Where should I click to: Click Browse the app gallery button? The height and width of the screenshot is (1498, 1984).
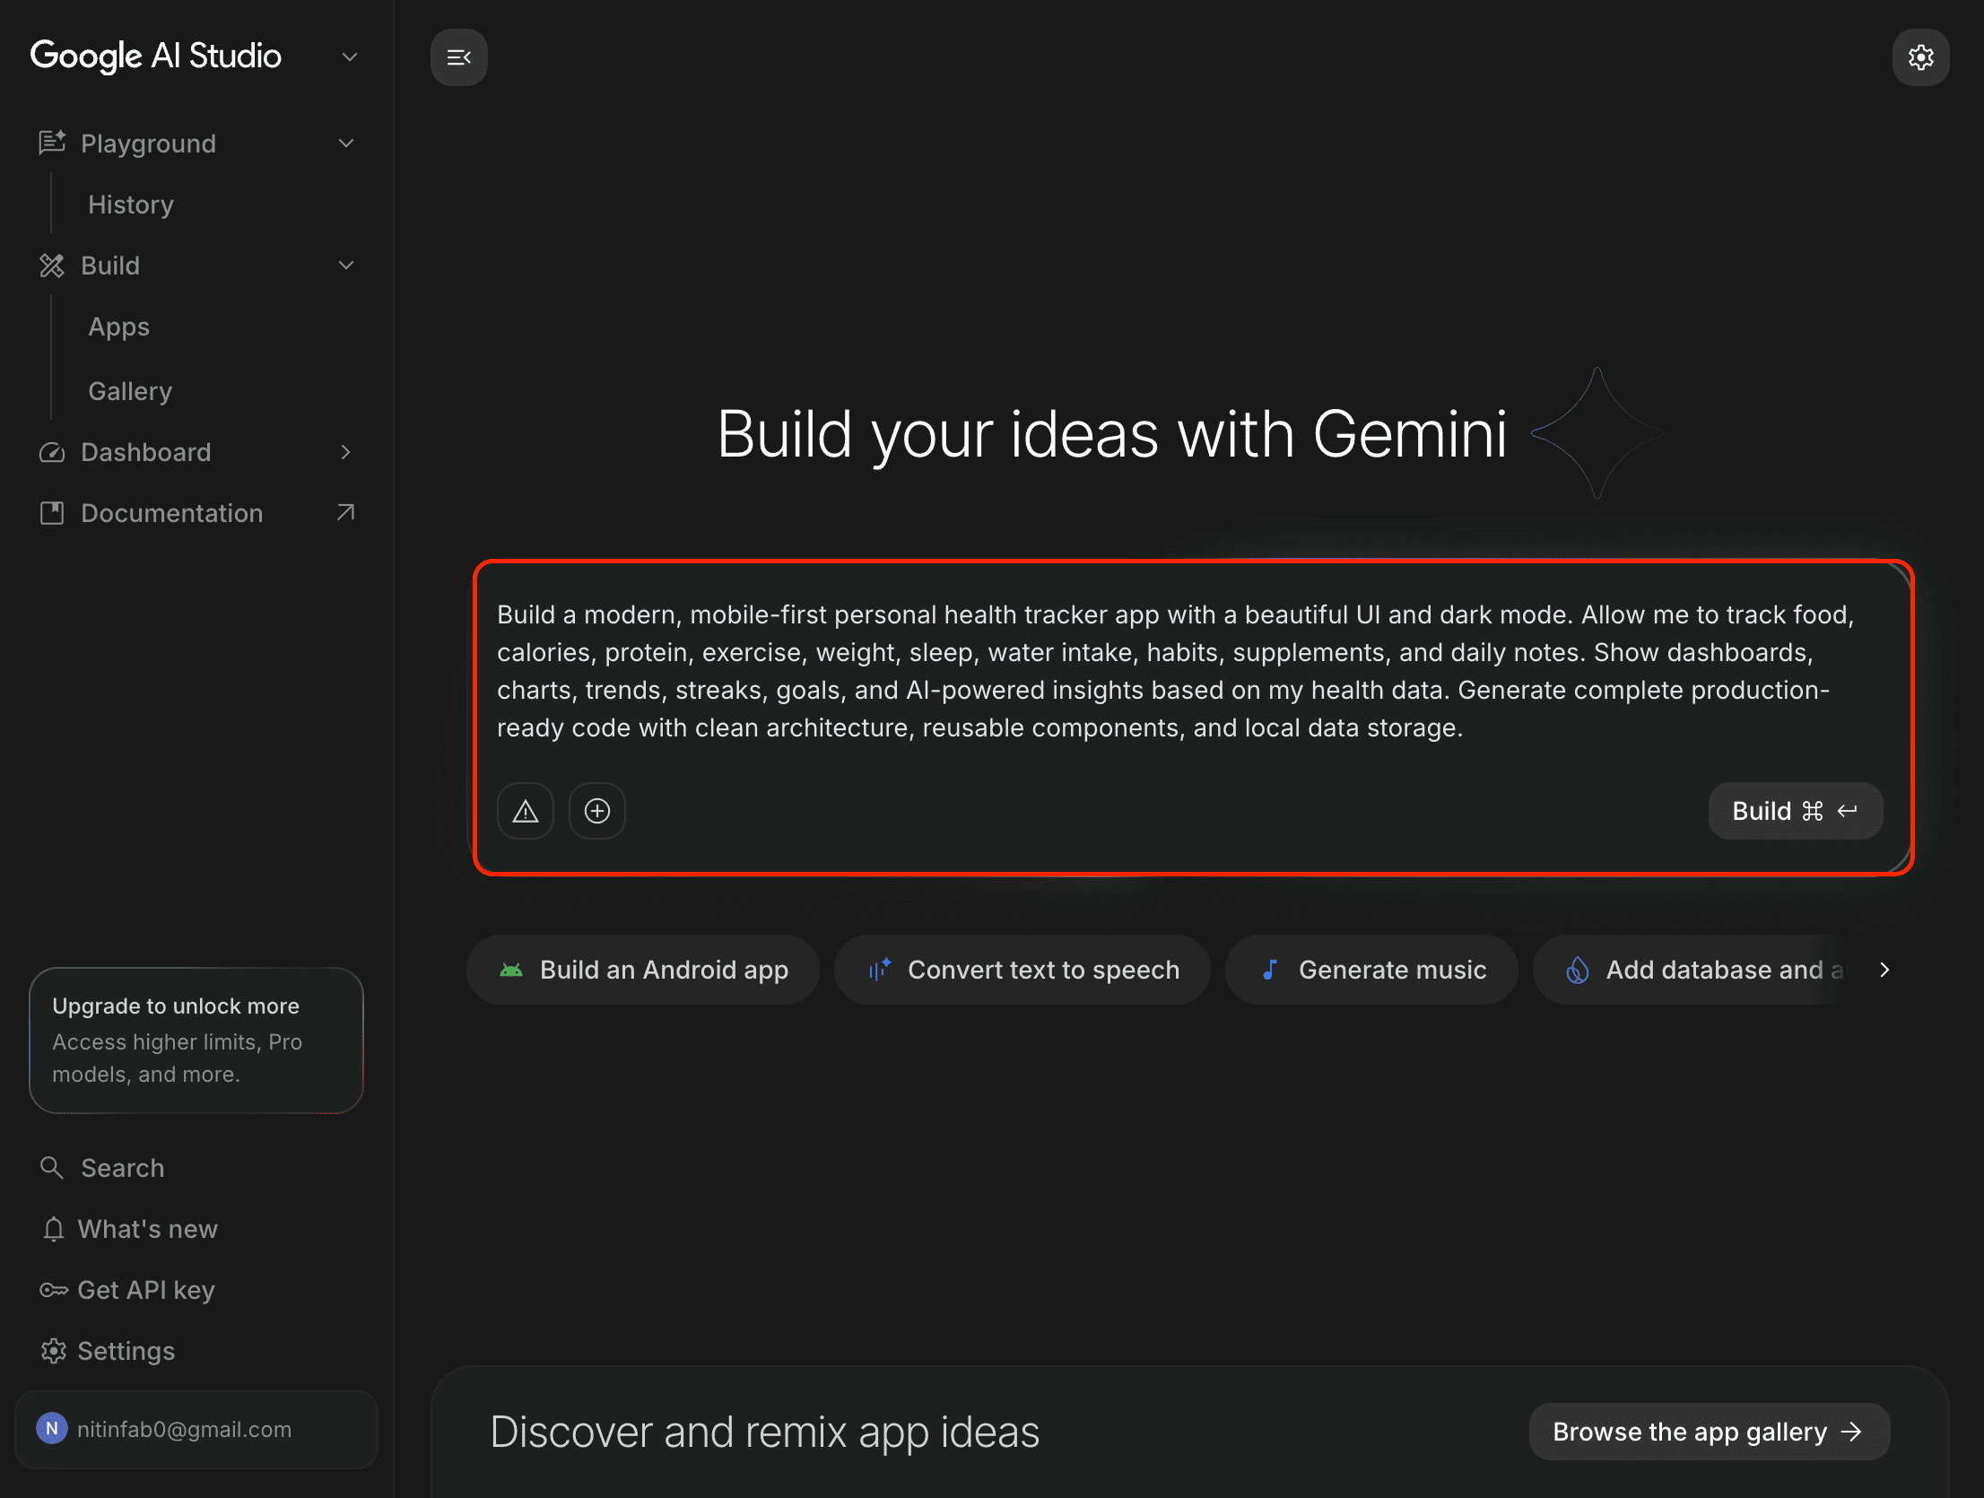coord(1710,1432)
